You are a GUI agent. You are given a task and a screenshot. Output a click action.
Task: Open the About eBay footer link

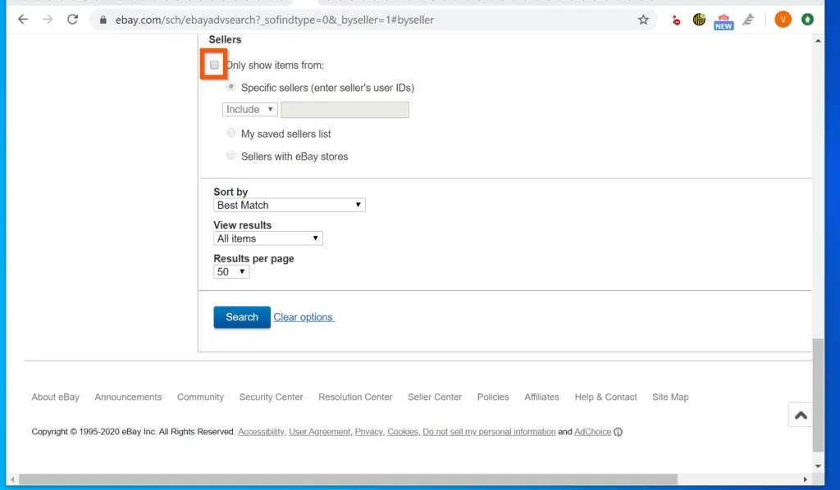click(55, 397)
